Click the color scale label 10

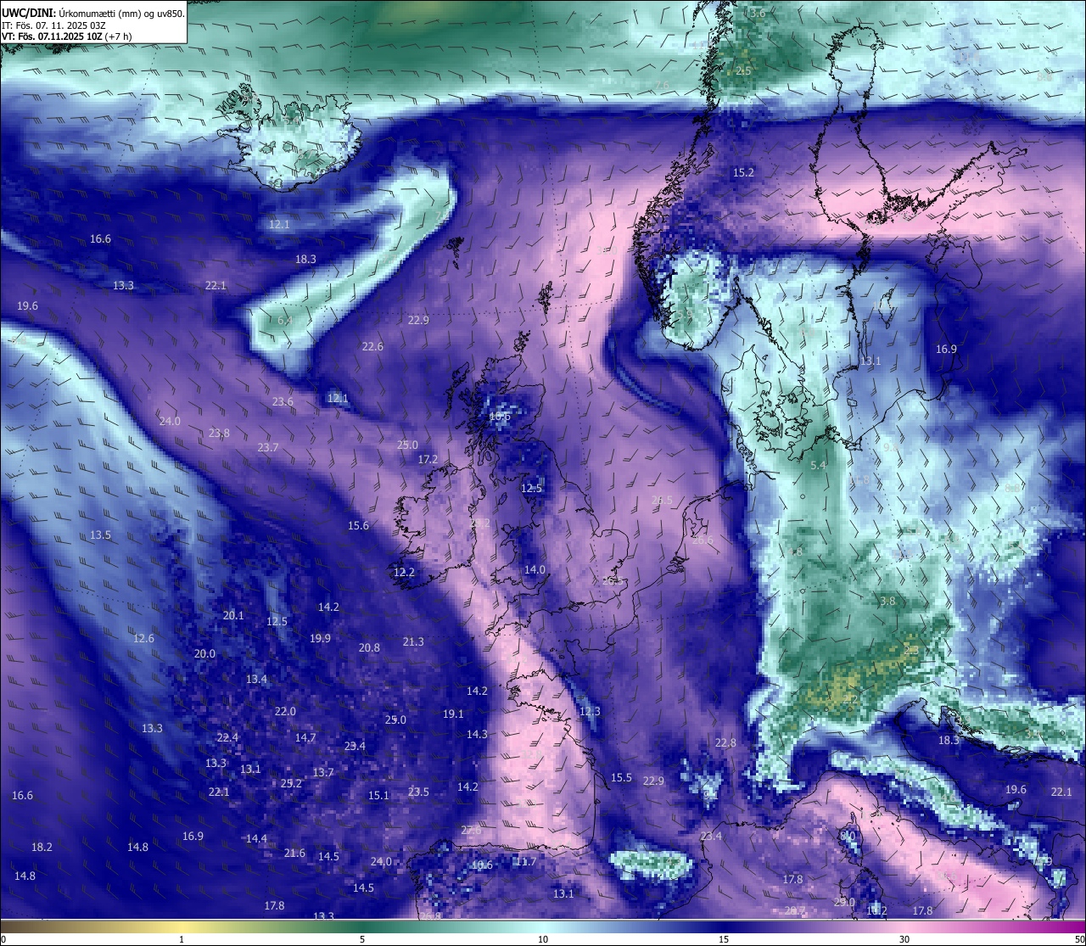543,939
